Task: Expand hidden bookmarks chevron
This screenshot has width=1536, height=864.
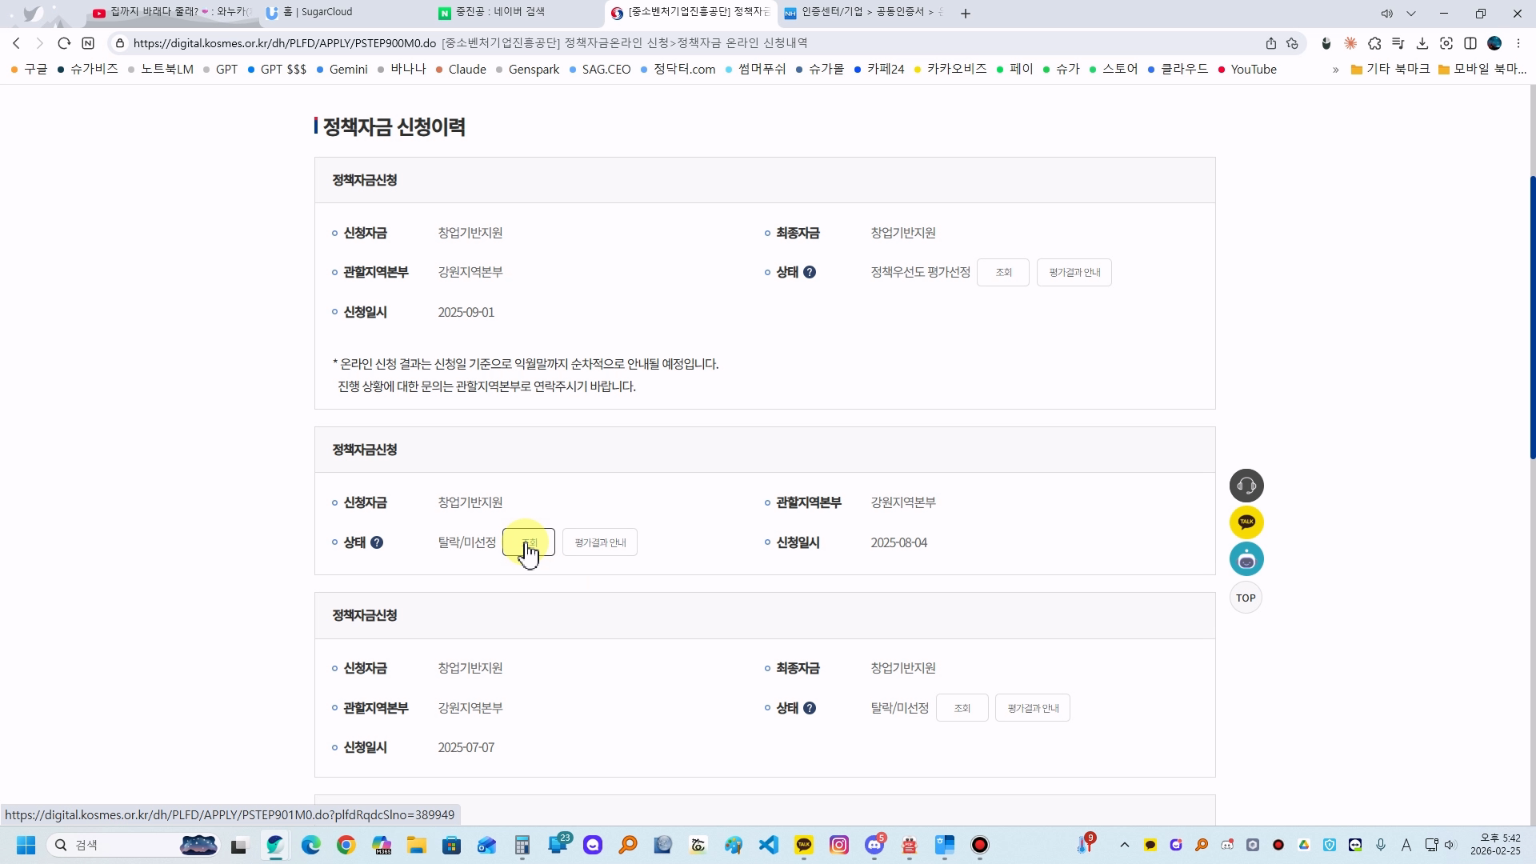Action: coord(1335,70)
